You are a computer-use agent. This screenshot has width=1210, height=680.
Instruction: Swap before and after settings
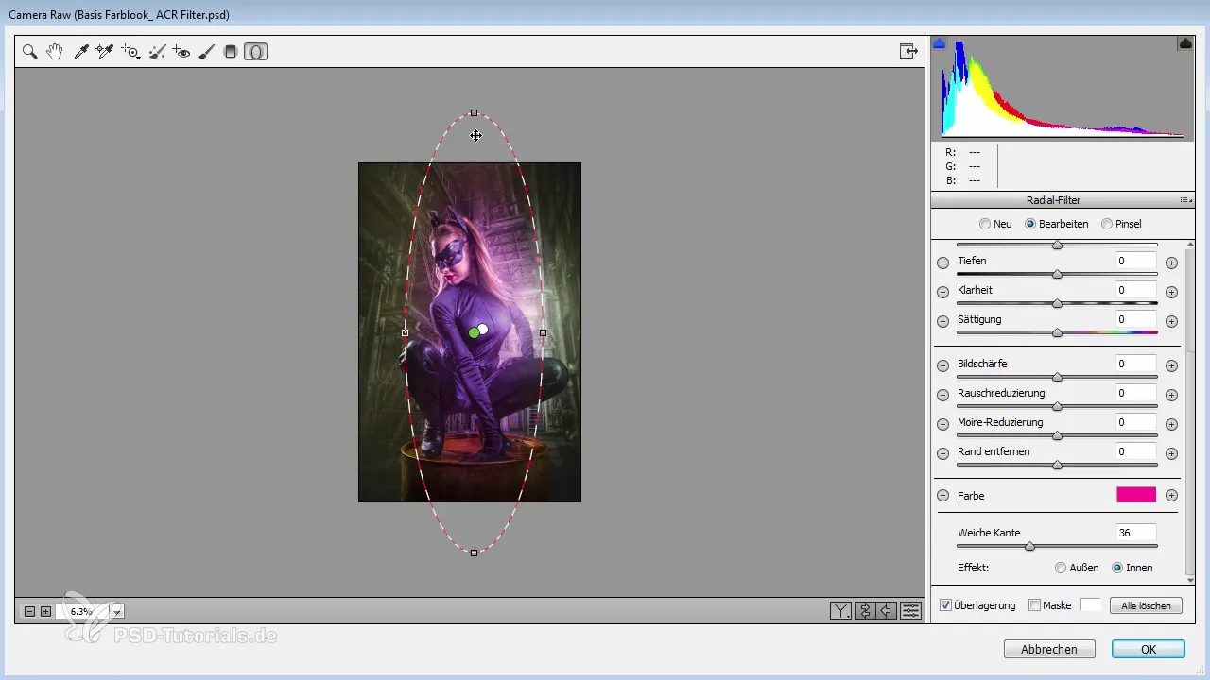tap(864, 611)
